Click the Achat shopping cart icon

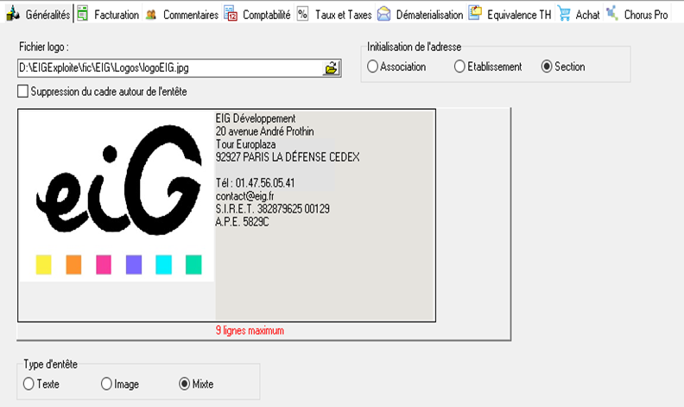tap(564, 14)
